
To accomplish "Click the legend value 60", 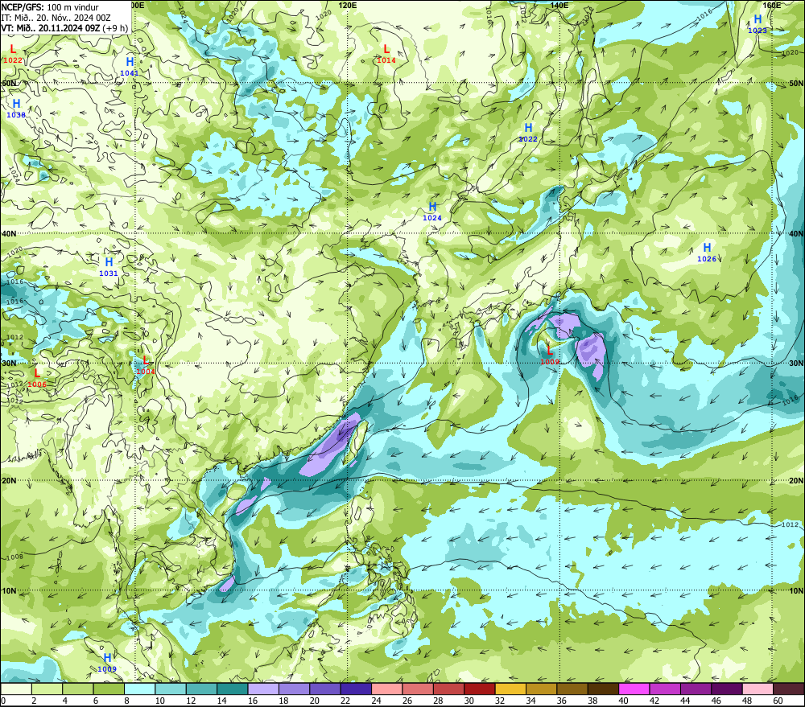I will click(x=778, y=701).
